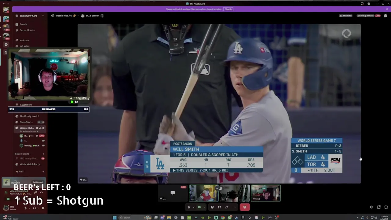Toggle noise suppression icon beside Video Connected
Viewport: 391px width, 220px height.
pyautogui.click(x=36, y=192)
